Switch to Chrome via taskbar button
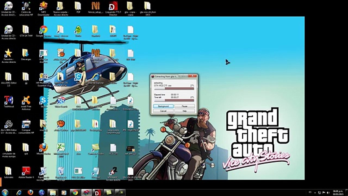 [x=75, y=192]
